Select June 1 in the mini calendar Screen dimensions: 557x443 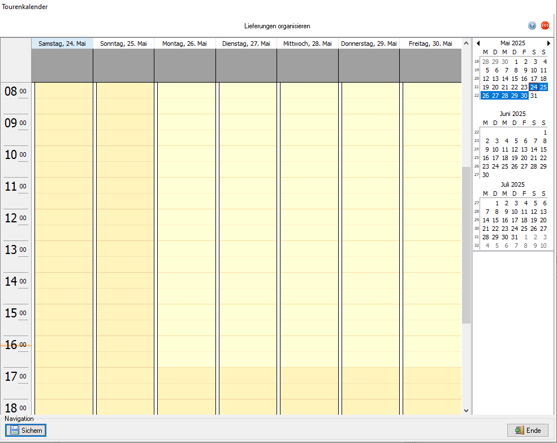point(545,132)
